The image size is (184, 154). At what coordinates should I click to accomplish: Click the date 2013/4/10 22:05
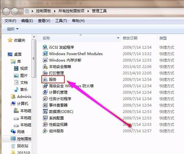pyautogui.click(x=137, y=73)
